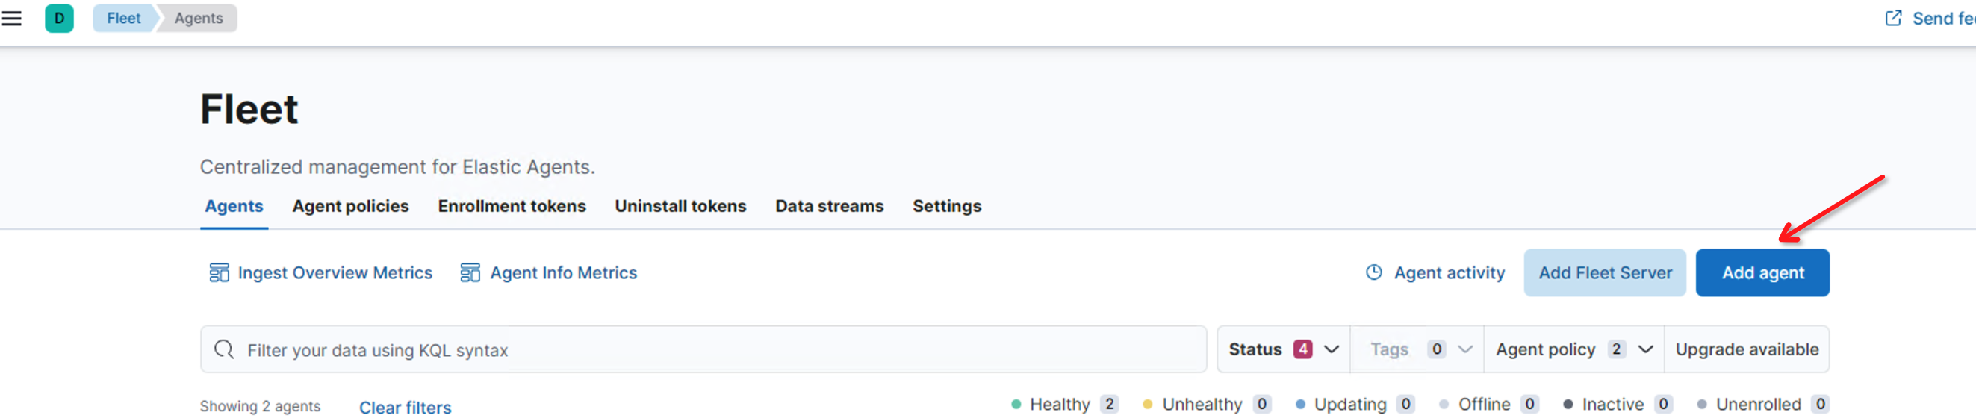Open the Fleet Settings tab

[946, 206]
